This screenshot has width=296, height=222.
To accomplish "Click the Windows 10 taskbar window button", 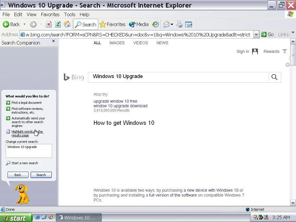I will [x=79, y=218].
